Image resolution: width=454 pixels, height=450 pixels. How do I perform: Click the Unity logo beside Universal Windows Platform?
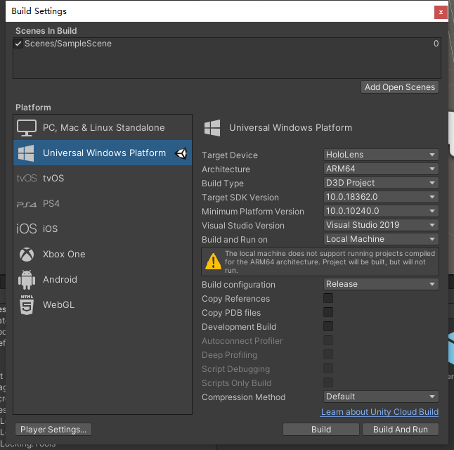181,153
